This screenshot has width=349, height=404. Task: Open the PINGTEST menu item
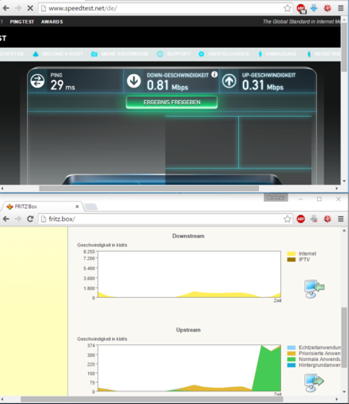22,22
